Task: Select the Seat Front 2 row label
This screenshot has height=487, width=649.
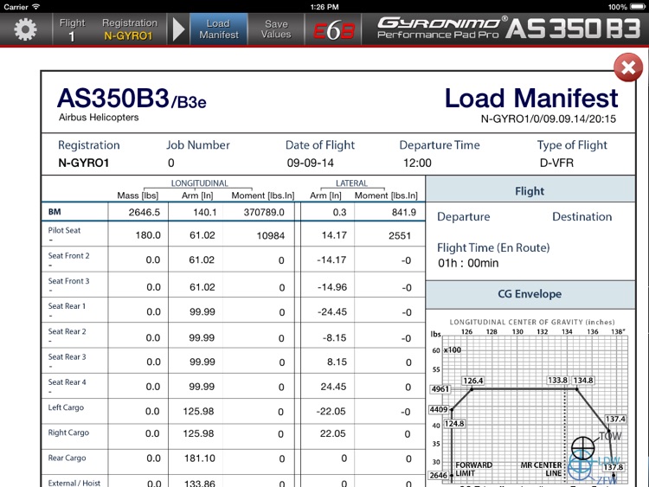Action: click(68, 256)
